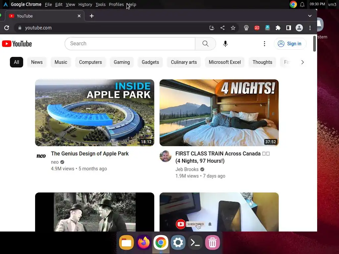Select the Culinary arts chip
This screenshot has height=254, width=339.
(x=184, y=62)
